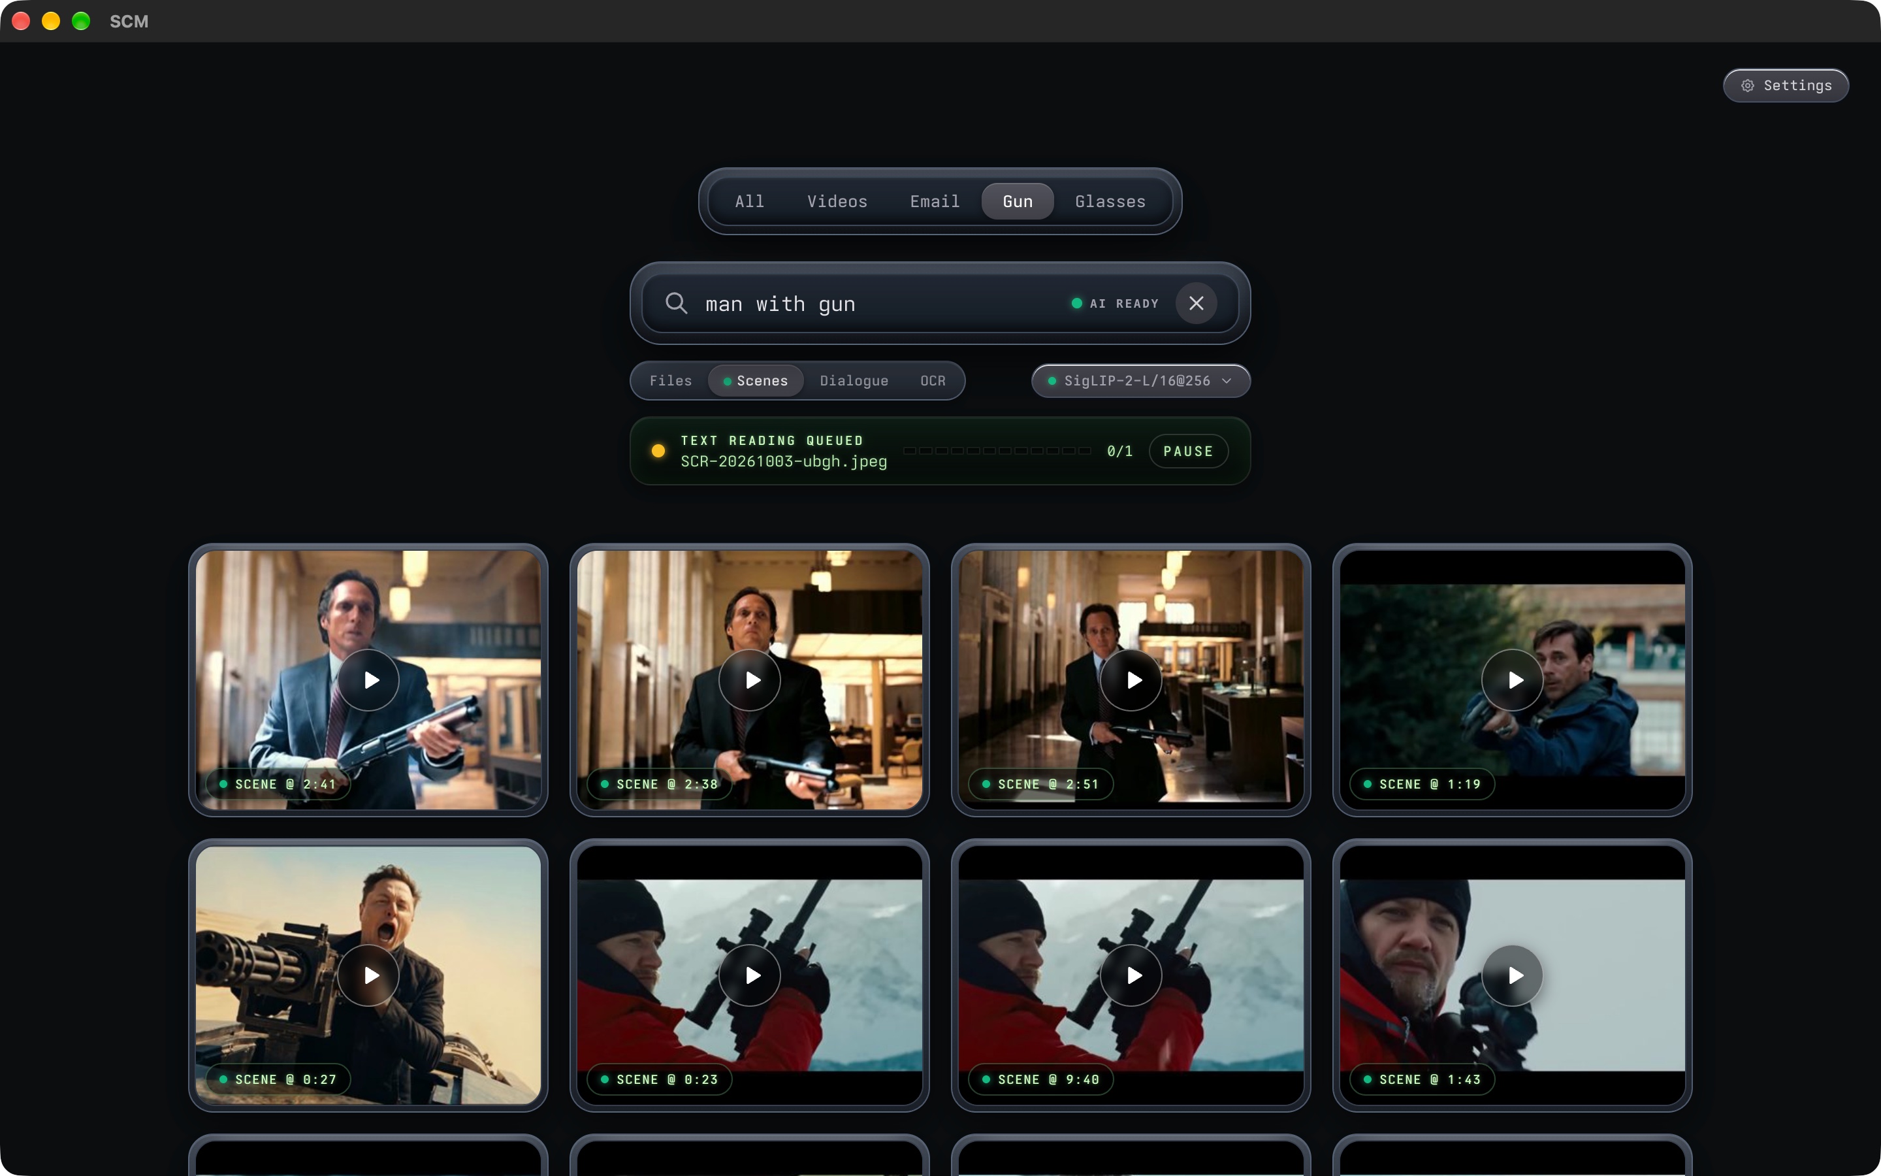Play the scene at 1:19

1513,679
